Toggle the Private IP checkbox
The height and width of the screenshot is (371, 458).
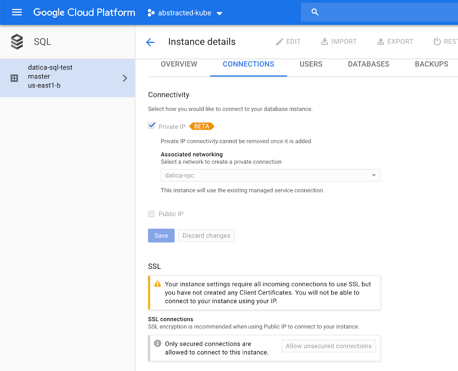[x=152, y=126]
